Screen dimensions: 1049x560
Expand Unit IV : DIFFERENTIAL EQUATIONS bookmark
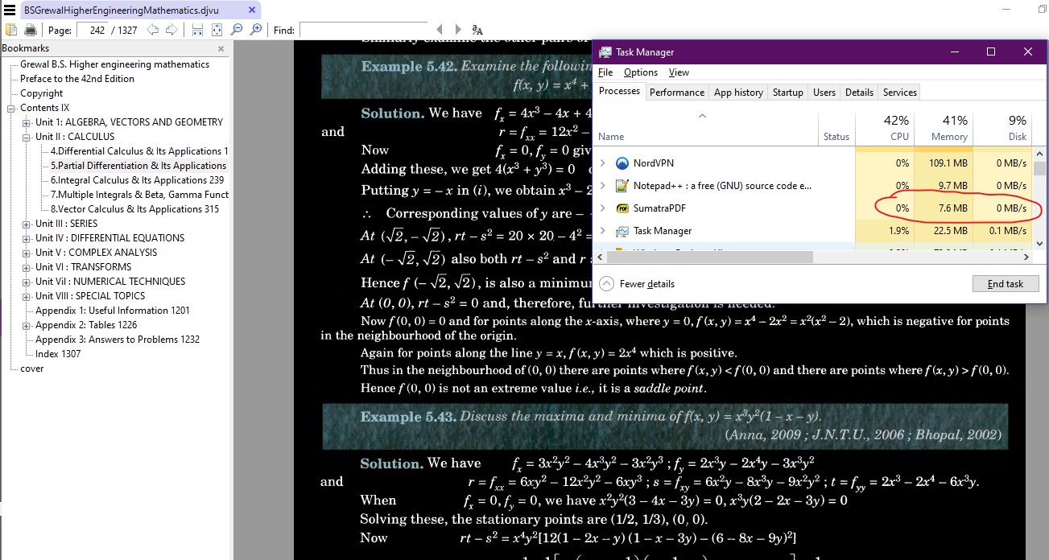(27, 238)
